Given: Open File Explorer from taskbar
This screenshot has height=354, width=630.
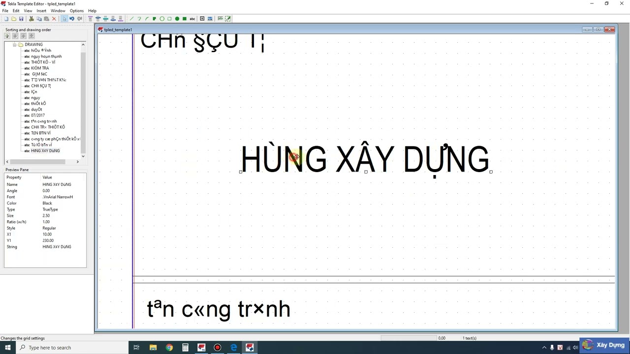Looking at the screenshot, I should [x=153, y=348].
